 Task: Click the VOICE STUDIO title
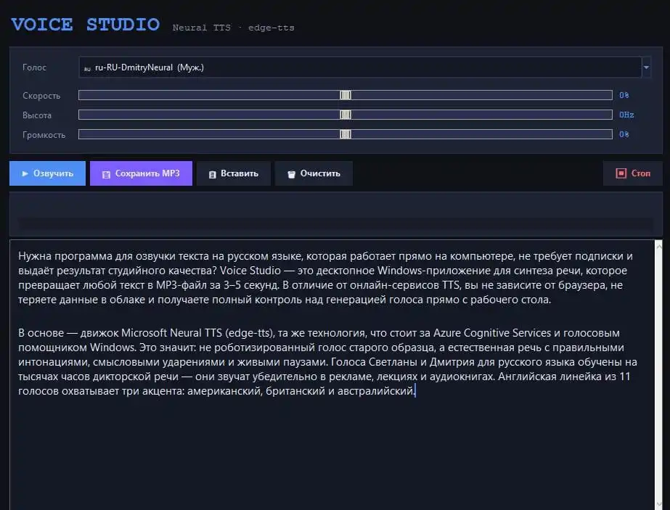pos(86,25)
